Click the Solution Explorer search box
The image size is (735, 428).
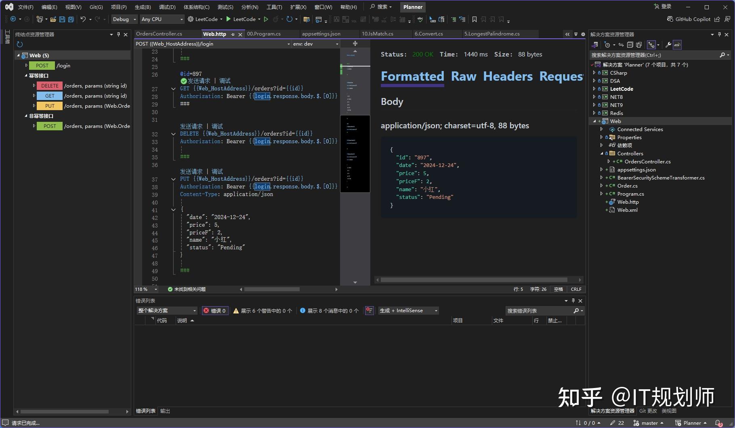(660, 55)
